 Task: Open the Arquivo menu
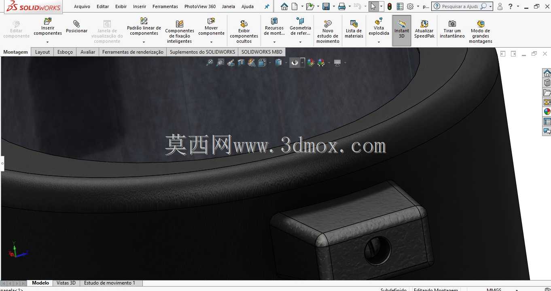82,6
